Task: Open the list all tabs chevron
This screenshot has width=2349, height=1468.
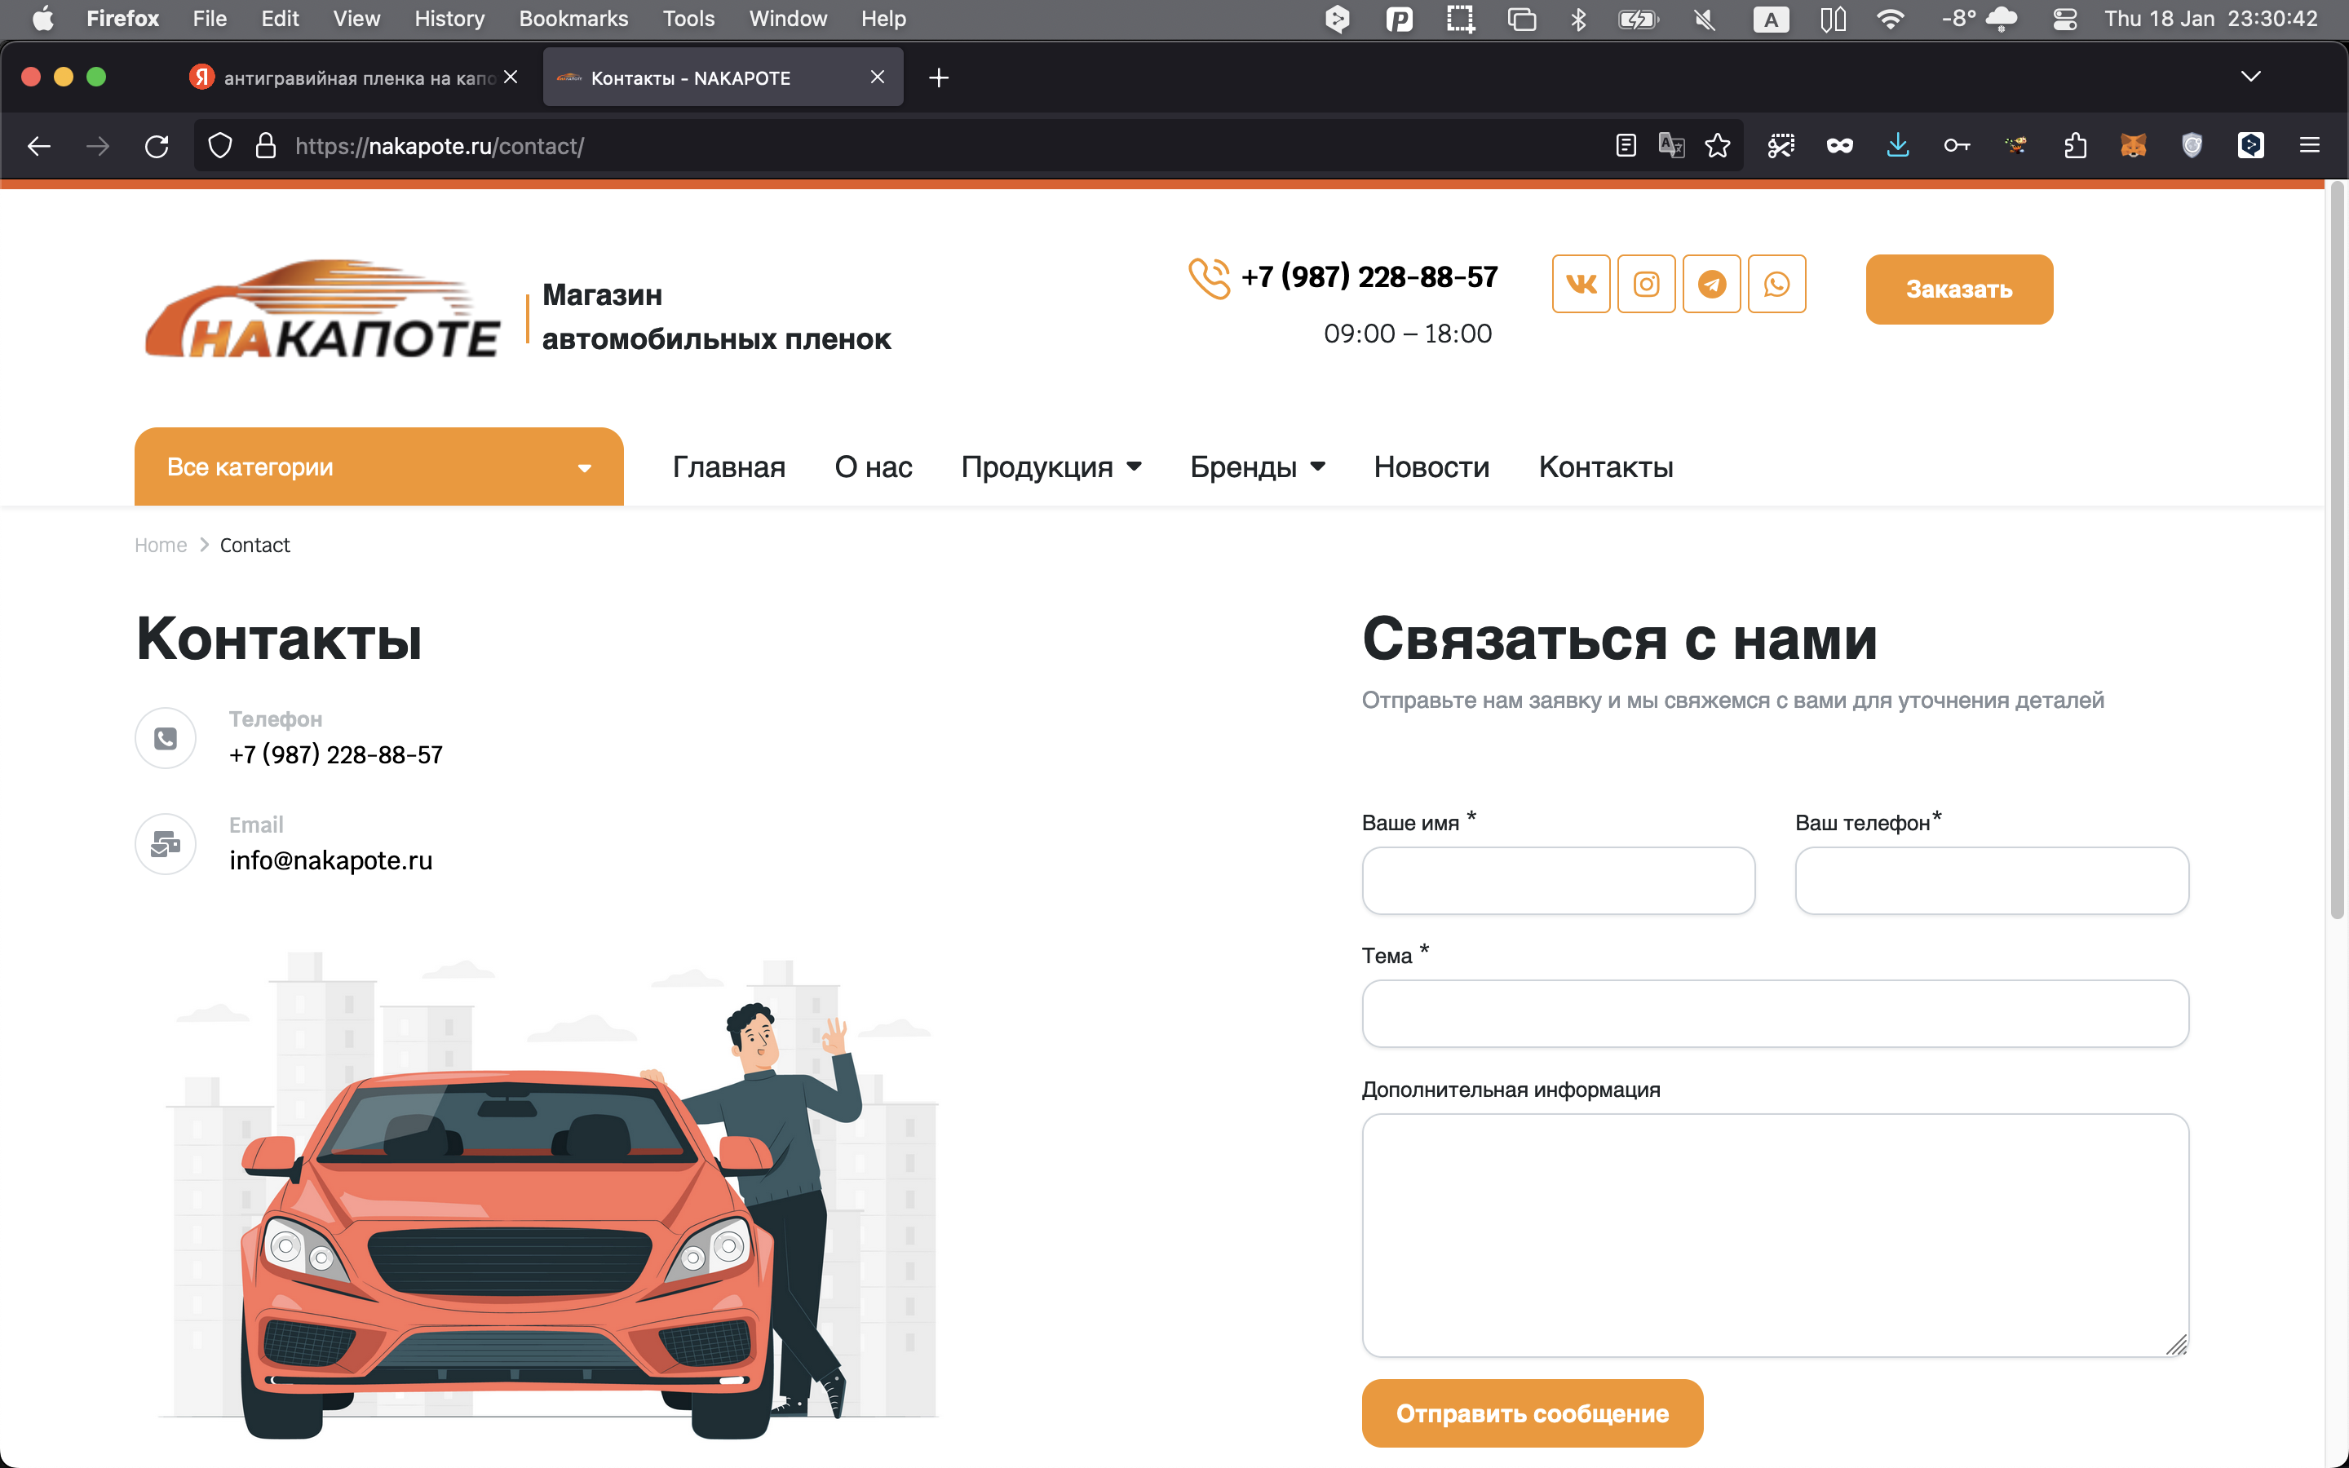Action: click(2251, 77)
